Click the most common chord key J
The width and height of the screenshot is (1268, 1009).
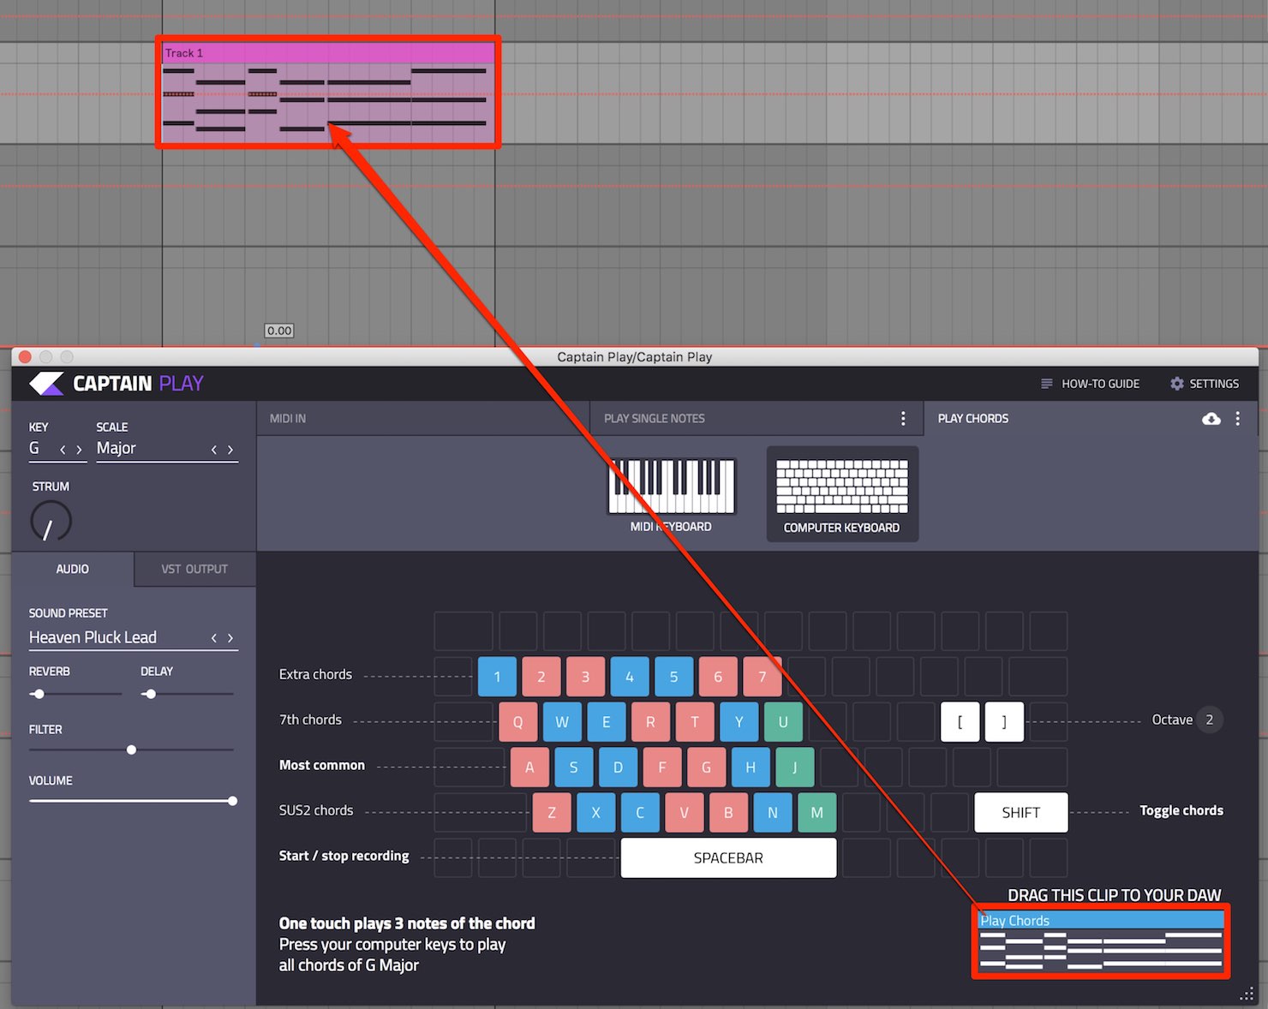click(x=795, y=767)
